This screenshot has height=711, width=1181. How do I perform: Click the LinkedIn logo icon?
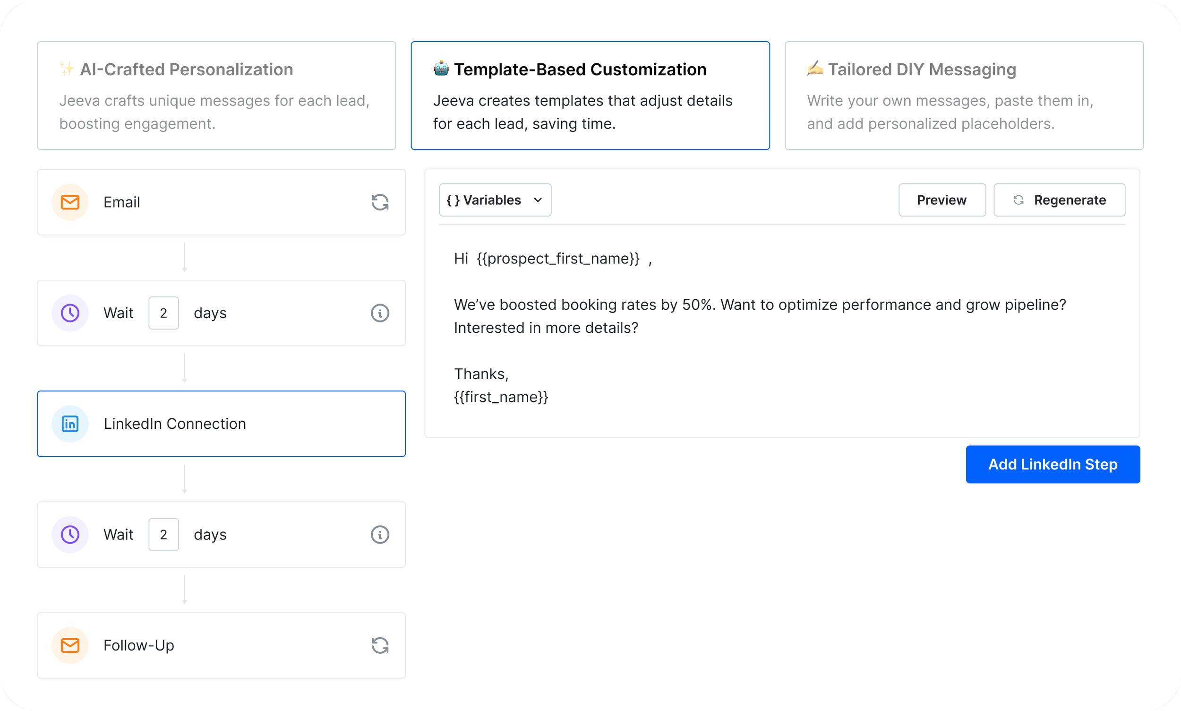[x=70, y=424]
